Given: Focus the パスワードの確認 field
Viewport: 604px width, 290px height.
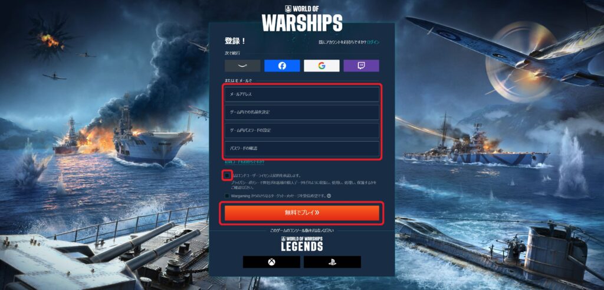Looking at the screenshot, I should click(x=302, y=148).
